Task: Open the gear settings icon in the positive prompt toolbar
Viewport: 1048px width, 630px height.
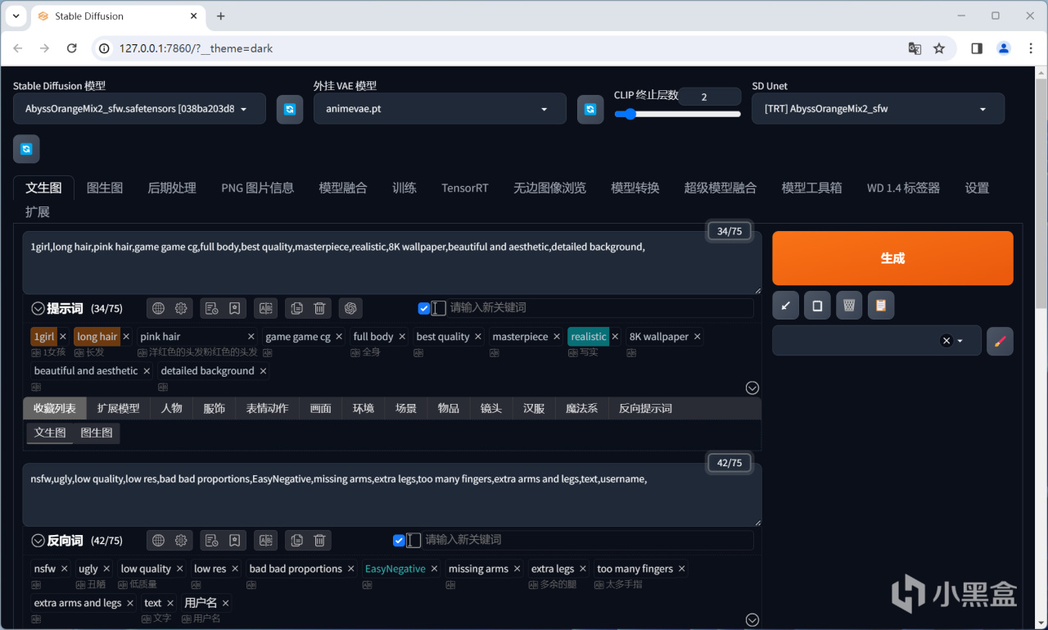Action: (x=182, y=308)
